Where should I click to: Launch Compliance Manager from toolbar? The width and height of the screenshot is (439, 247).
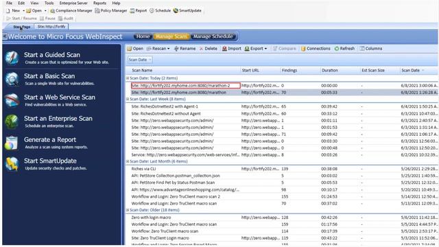71,11
